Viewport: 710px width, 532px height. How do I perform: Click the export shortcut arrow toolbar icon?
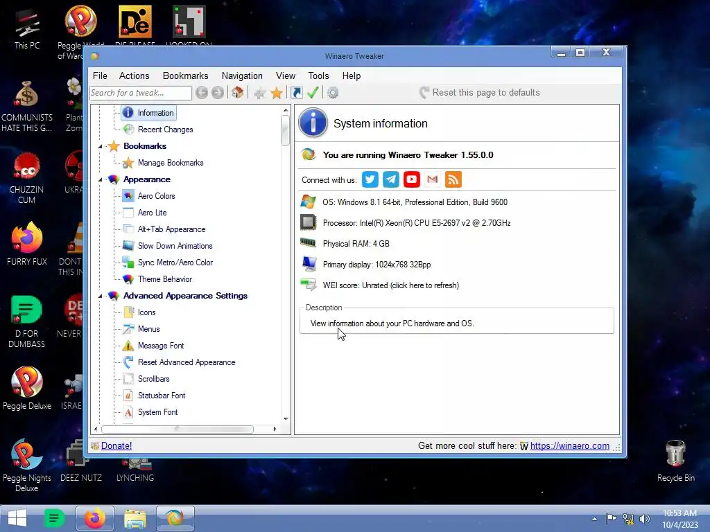coord(297,93)
